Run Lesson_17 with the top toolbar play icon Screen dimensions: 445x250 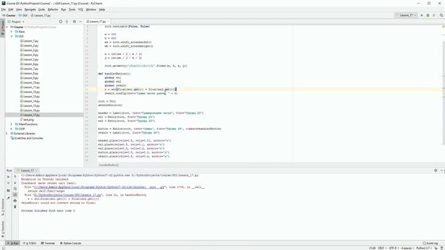click(421, 15)
